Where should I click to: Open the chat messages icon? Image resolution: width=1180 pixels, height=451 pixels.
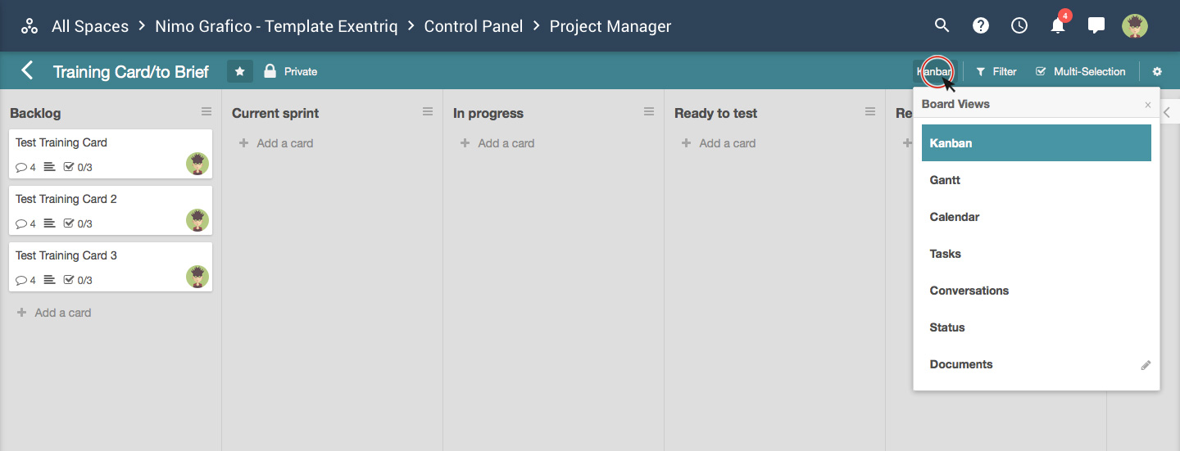point(1096,25)
